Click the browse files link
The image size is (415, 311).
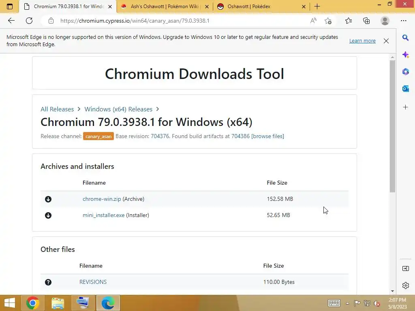point(267,136)
